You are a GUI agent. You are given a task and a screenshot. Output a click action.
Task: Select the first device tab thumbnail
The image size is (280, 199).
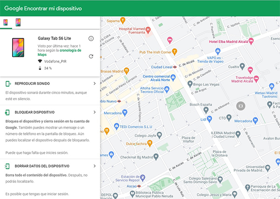pyautogui.click(x=6, y=22)
